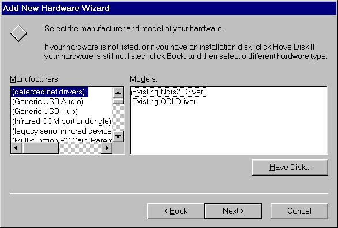Cancel the Add New Hardware Wizard
338x228 pixels.
point(299,211)
